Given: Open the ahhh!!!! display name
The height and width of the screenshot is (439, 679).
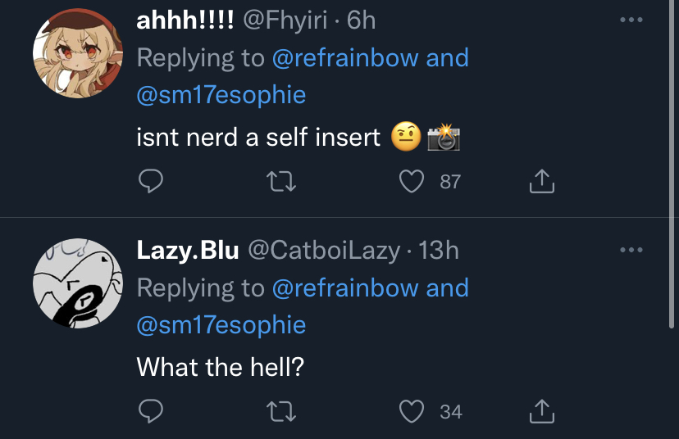Looking at the screenshot, I should coord(185,20).
